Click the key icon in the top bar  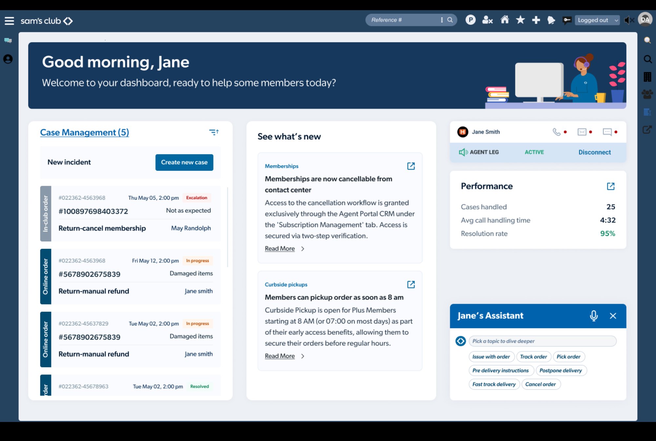(x=567, y=20)
